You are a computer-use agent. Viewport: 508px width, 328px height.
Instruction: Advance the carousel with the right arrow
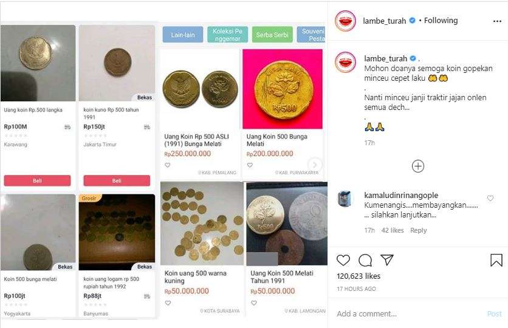click(x=314, y=164)
